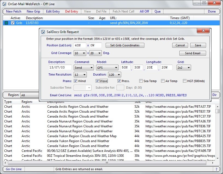This screenshot has height=174, width=223.
Task: Toggle the Active checkbox for Grib entry
Action: tap(13, 23)
